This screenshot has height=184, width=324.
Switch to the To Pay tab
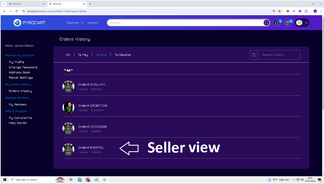tap(83, 55)
